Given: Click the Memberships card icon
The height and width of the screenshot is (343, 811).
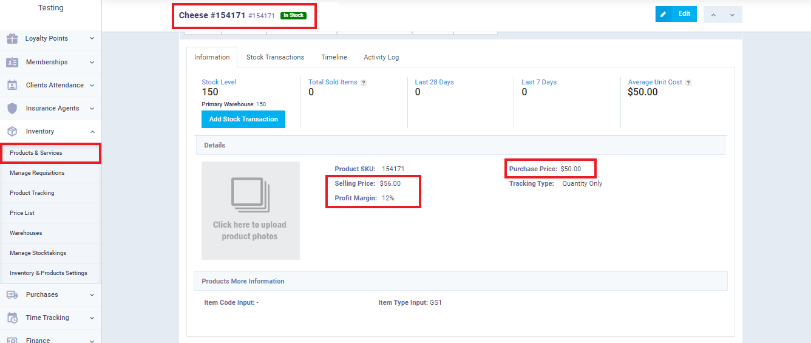Looking at the screenshot, I should click(12, 62).
